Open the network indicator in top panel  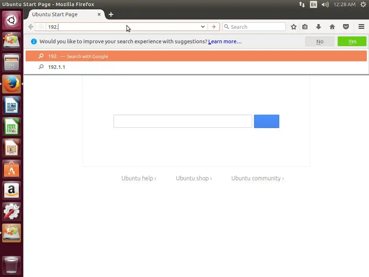tap(302, 4)
